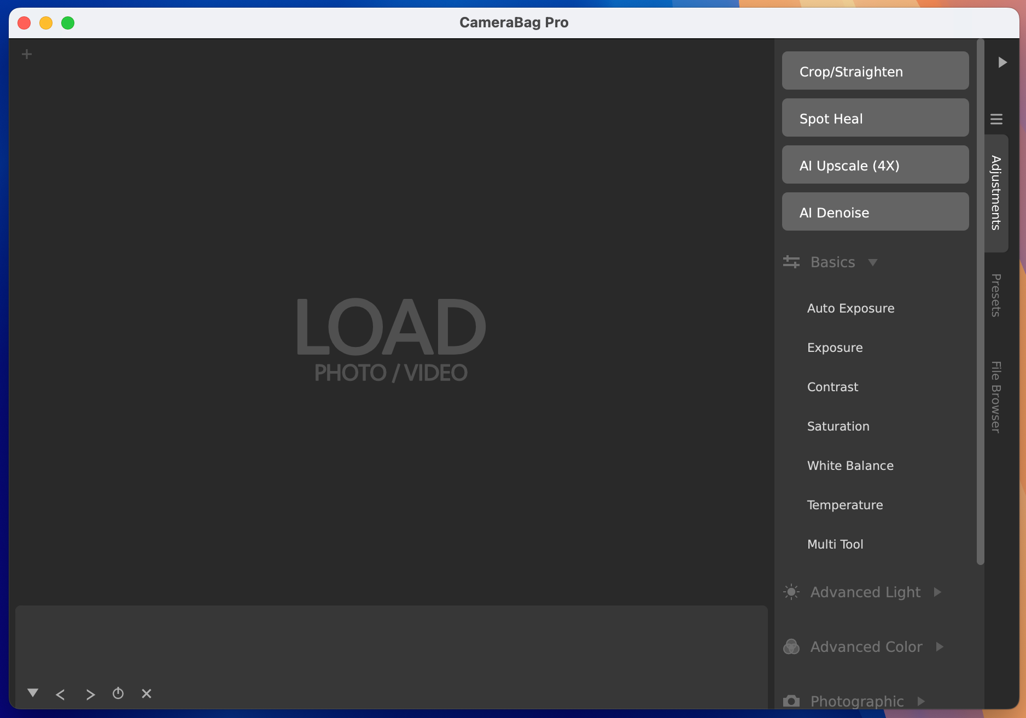Apply AI Denoise
The width and height of the screenshot is (1026, 718).
875,212
